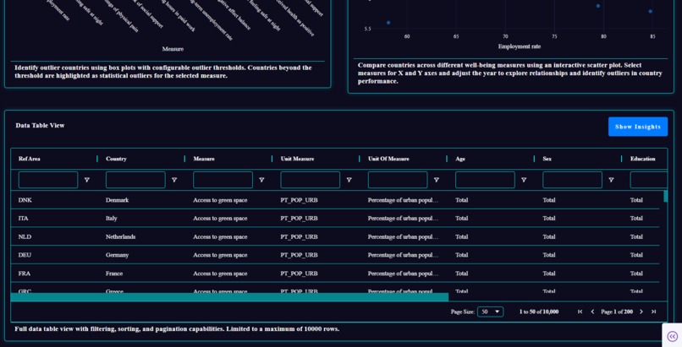Open the Sex column filter icon
The image size is (682, 347).
pyautogui.click(x=611, y=180)
